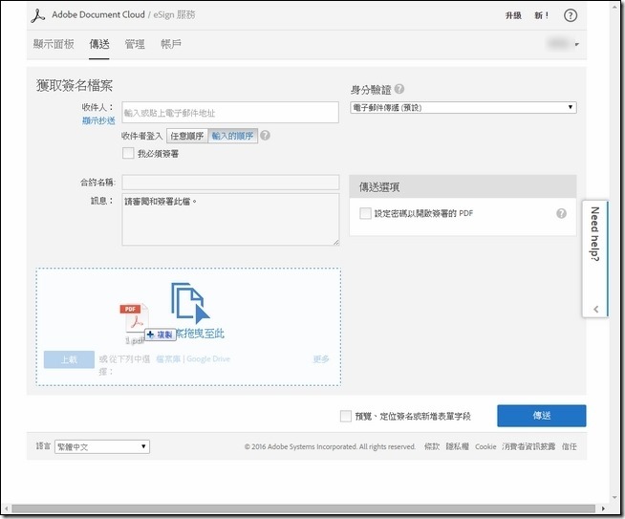625x519 pixels.
Task: Click the 獲取簽名檔案 heading
Action: coord(75,85)
